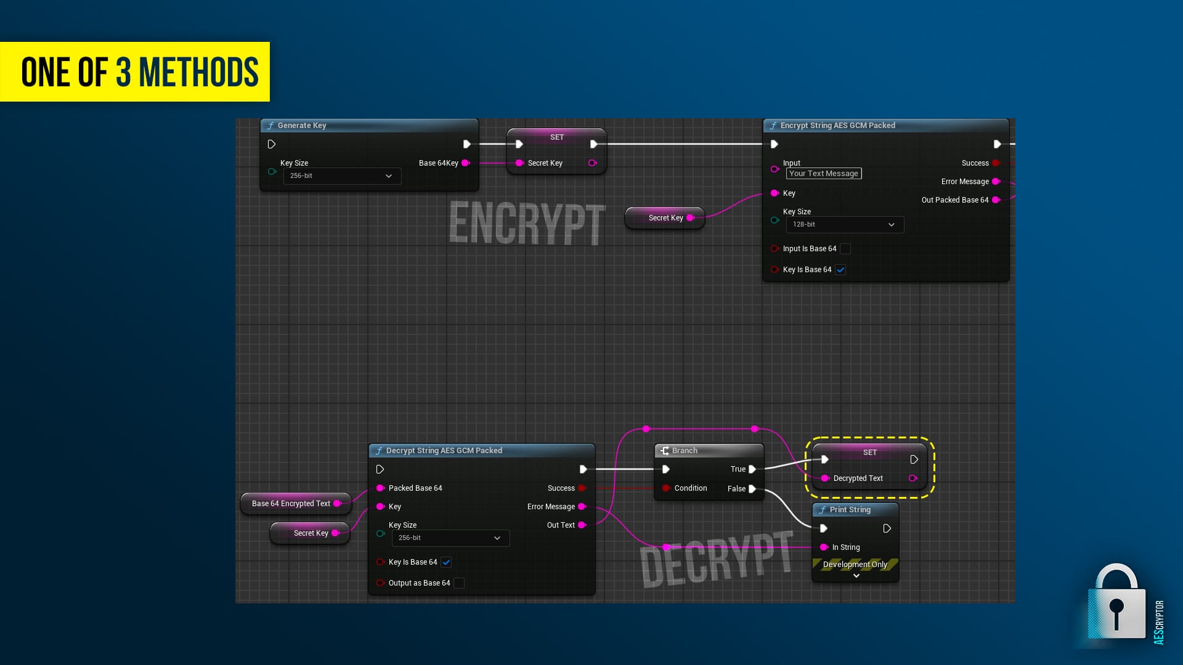Screen dimensions: 1183x665
Task: Click the Your Text Message input field
Action: [x=823, y=174]
